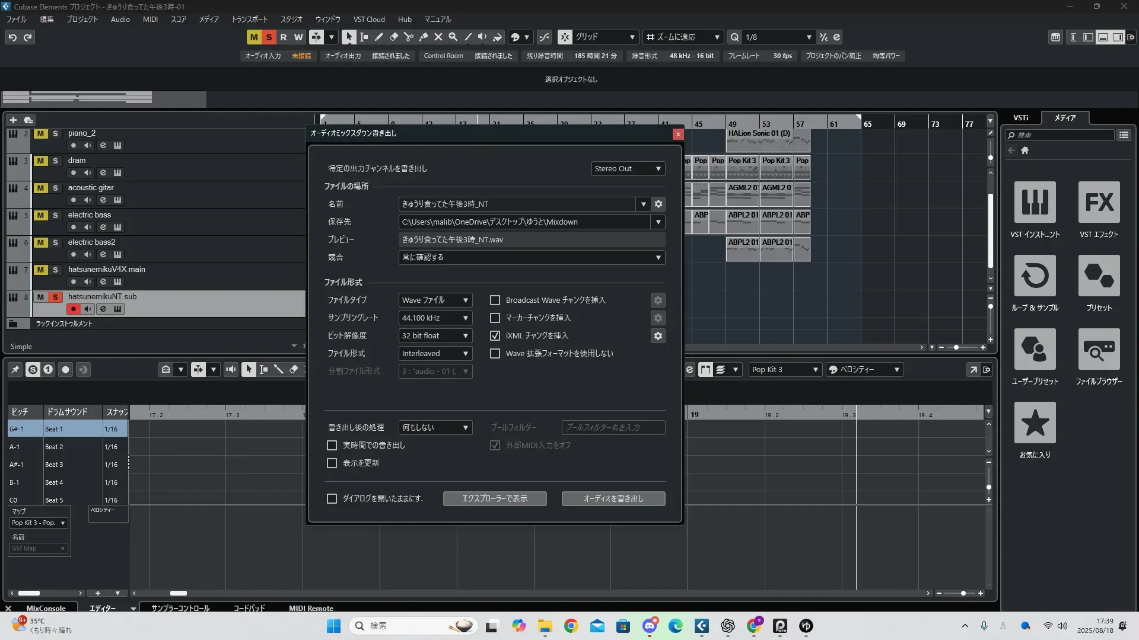Click the Export Audio button
Screen dimensions: 1139x640
tap(613, 499)
